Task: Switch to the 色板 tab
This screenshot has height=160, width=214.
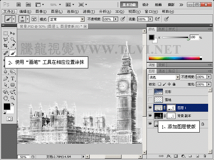Action: coord(161,29)
